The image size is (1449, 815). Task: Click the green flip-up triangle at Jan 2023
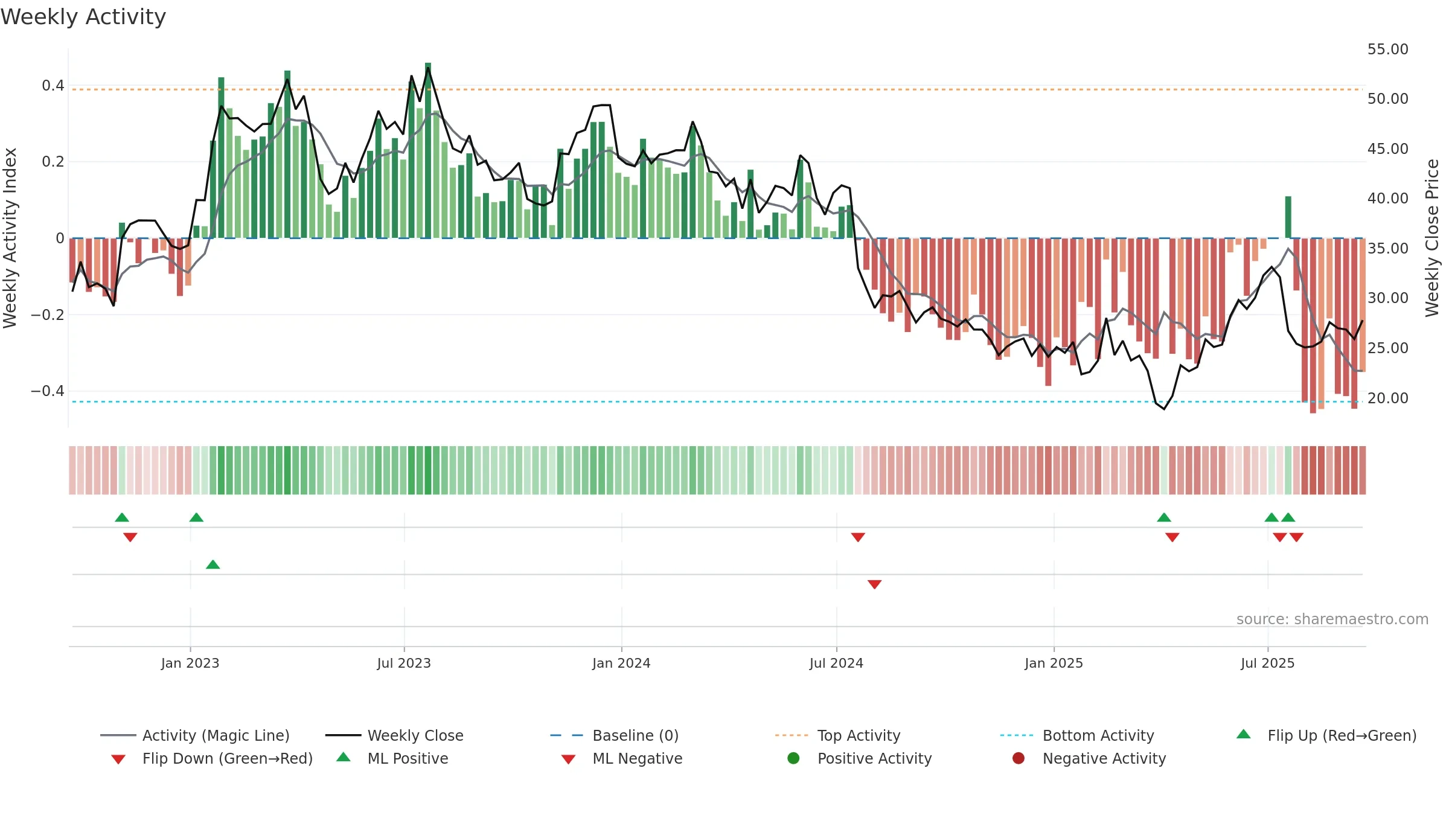196,517
